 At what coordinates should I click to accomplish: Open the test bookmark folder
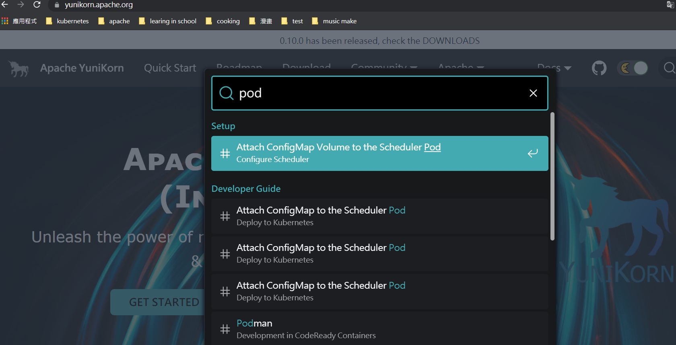[292, 21]
